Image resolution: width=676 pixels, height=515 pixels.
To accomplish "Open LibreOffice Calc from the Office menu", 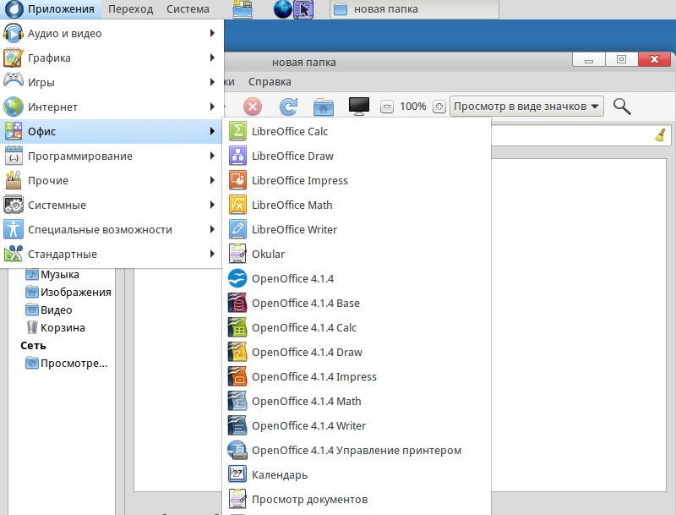I will 356,131.
